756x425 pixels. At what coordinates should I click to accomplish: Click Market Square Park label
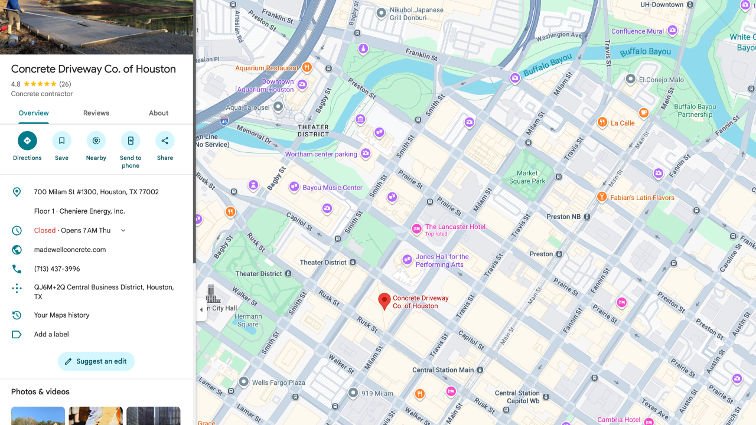tap(527, 177)
